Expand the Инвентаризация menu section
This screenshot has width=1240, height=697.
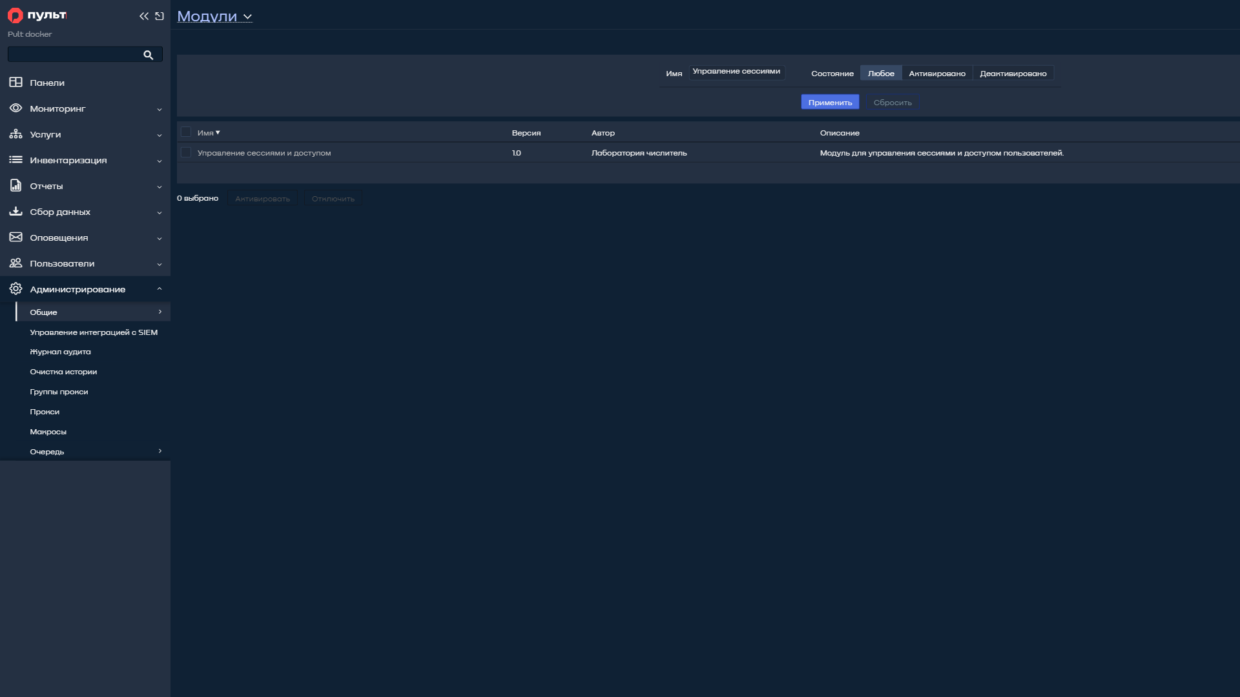pos(85,160)
